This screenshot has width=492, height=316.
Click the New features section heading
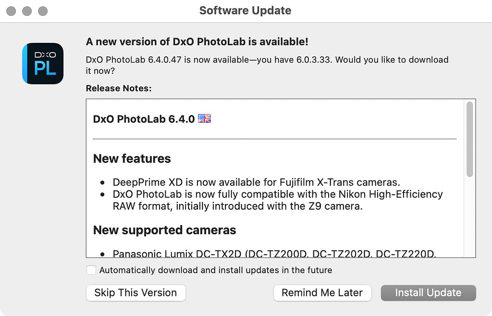132,158
